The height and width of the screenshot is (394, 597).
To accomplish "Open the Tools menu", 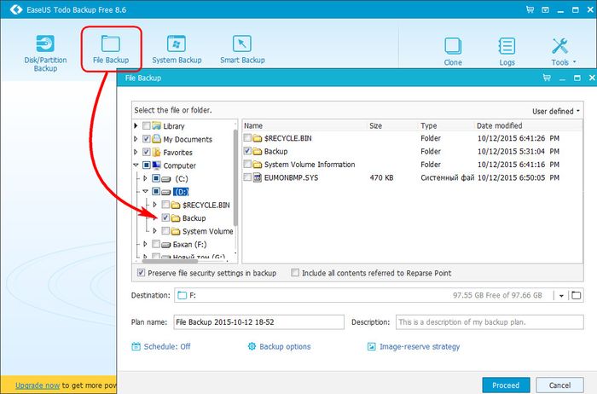I will click(x=563, y=51).
